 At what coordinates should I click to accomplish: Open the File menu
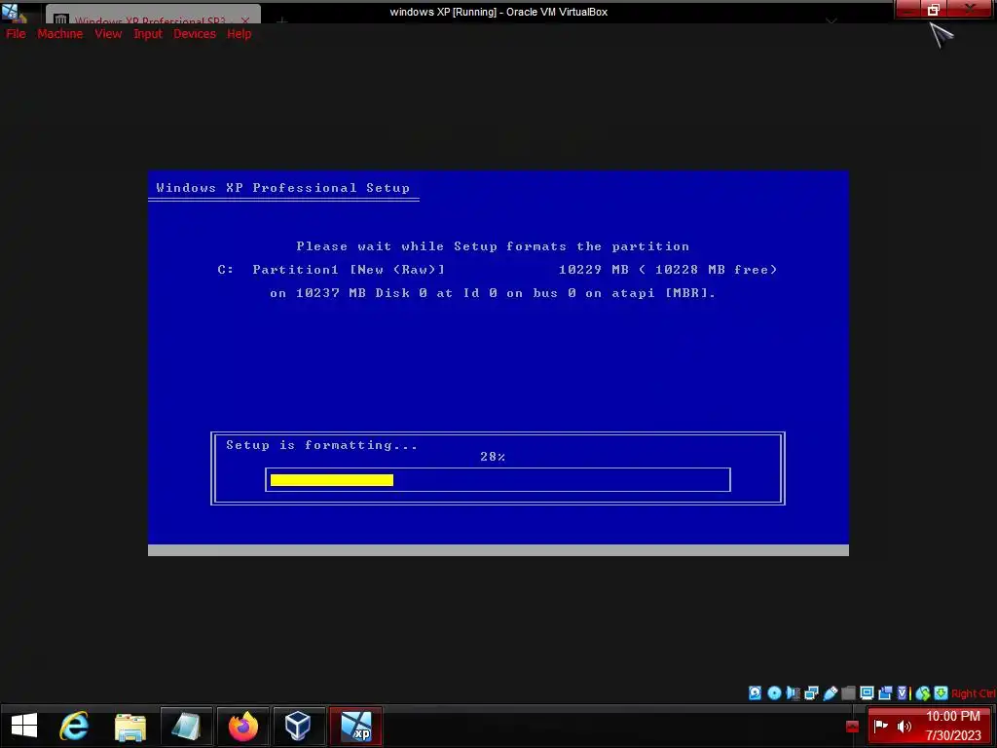tap(16, 34)
